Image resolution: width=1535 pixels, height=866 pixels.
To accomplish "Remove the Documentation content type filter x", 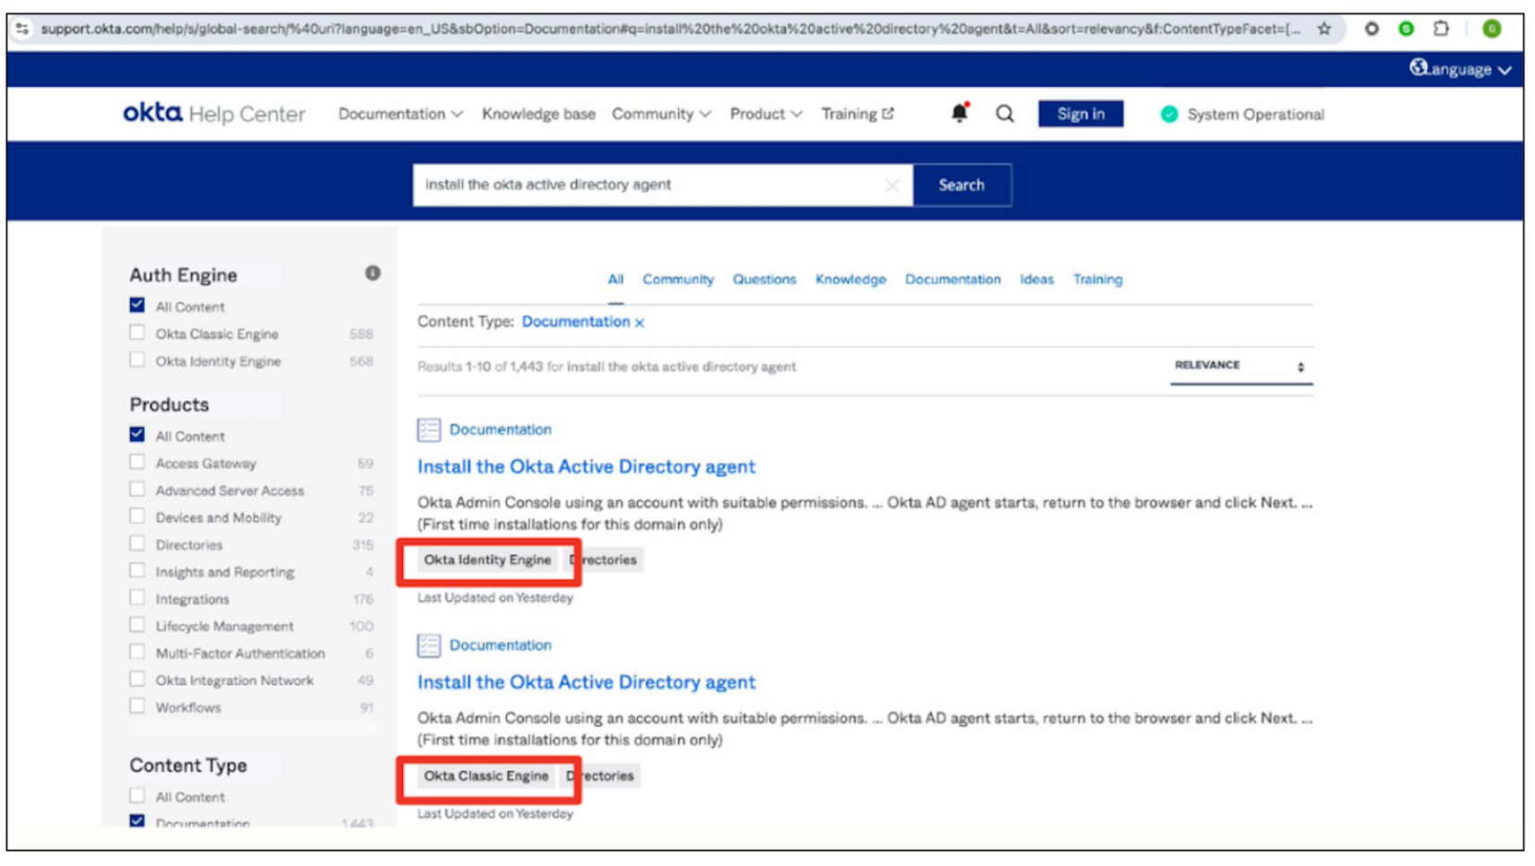I will click(x=640, y=323).
